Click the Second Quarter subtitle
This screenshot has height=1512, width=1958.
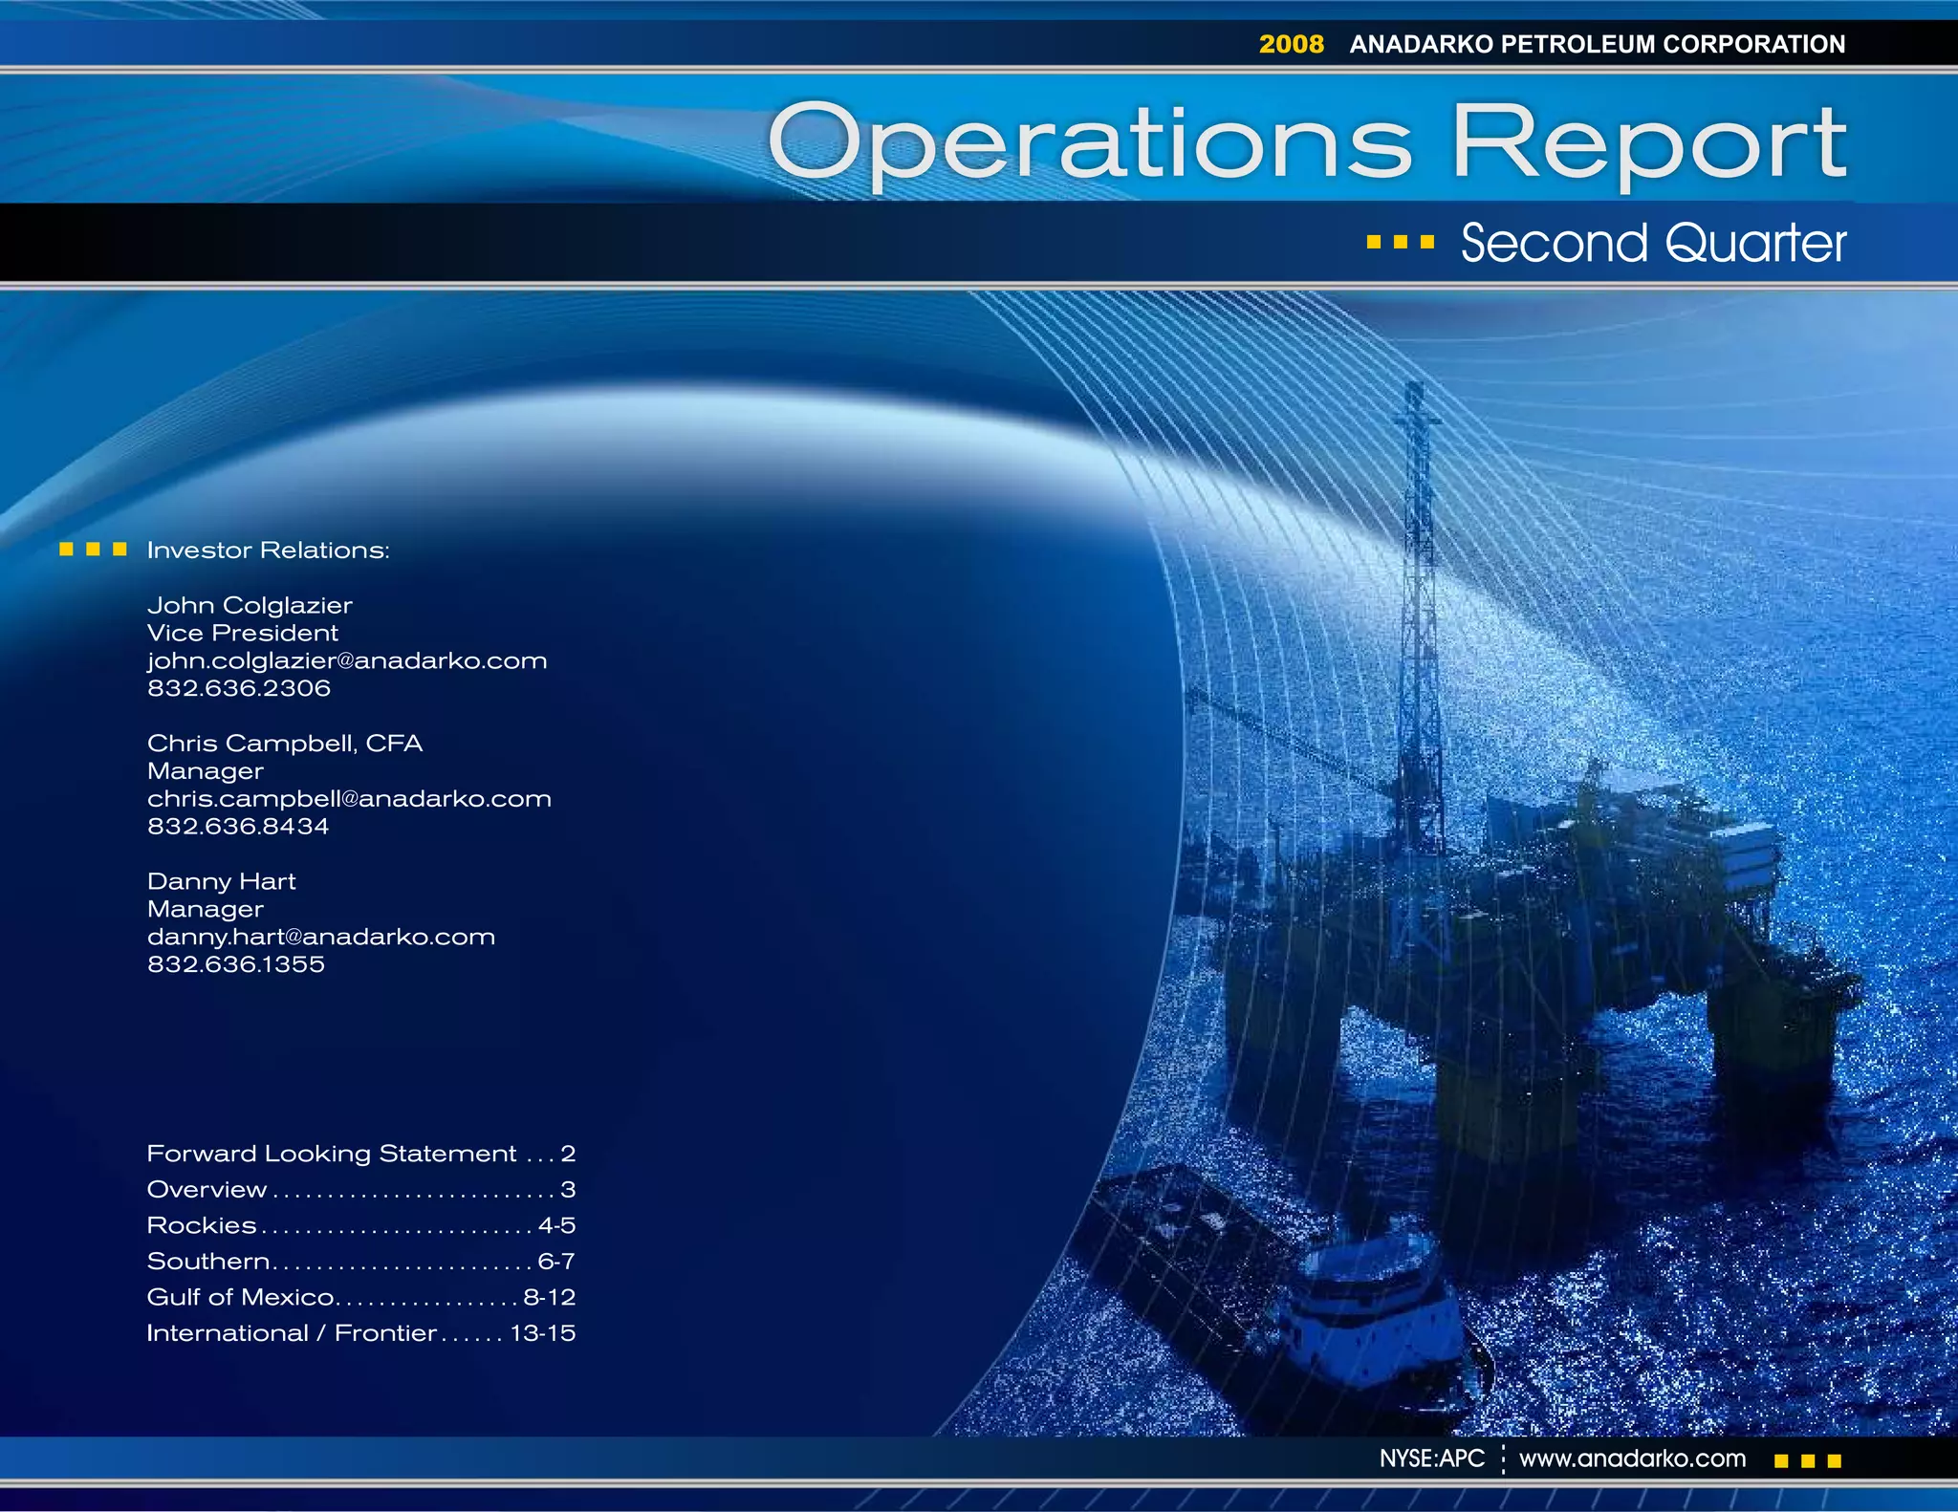pos(1653,243)
